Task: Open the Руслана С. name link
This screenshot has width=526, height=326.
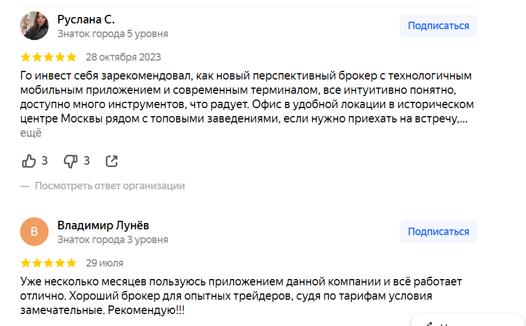Action: [86, 19]
